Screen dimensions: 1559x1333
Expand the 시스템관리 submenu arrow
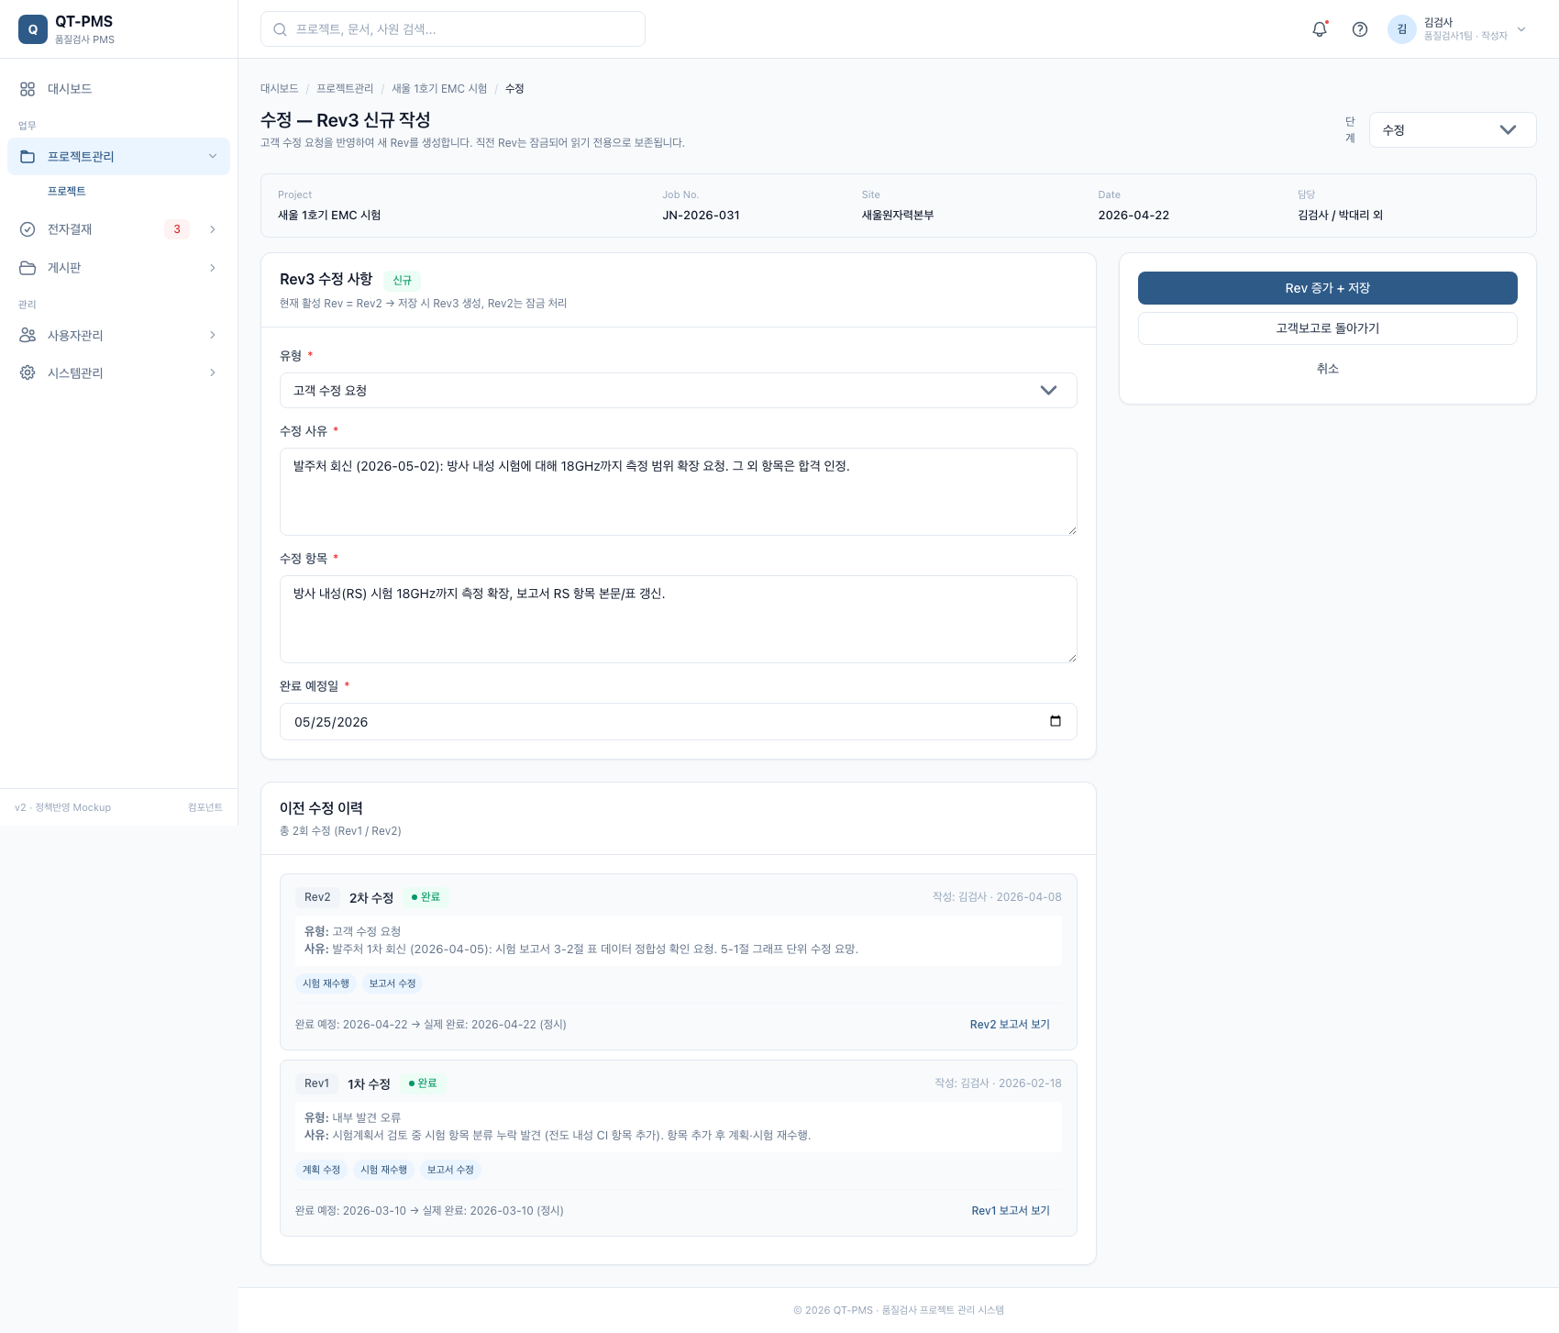[213, 372]
